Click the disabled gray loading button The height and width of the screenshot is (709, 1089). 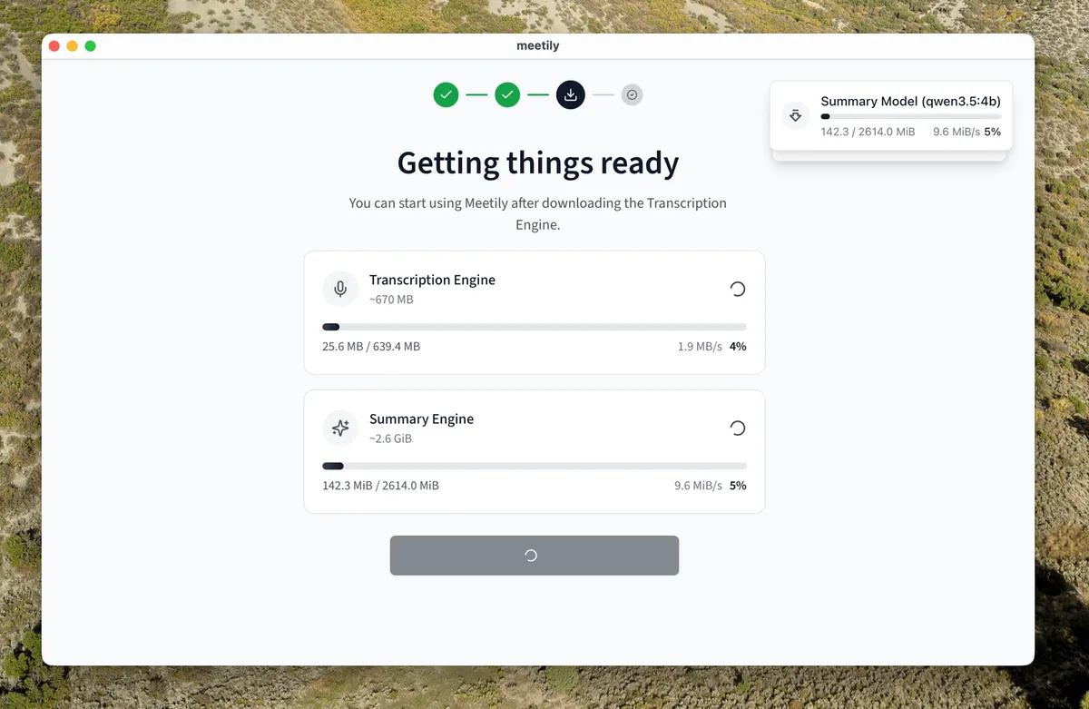(x=535, y=555)
